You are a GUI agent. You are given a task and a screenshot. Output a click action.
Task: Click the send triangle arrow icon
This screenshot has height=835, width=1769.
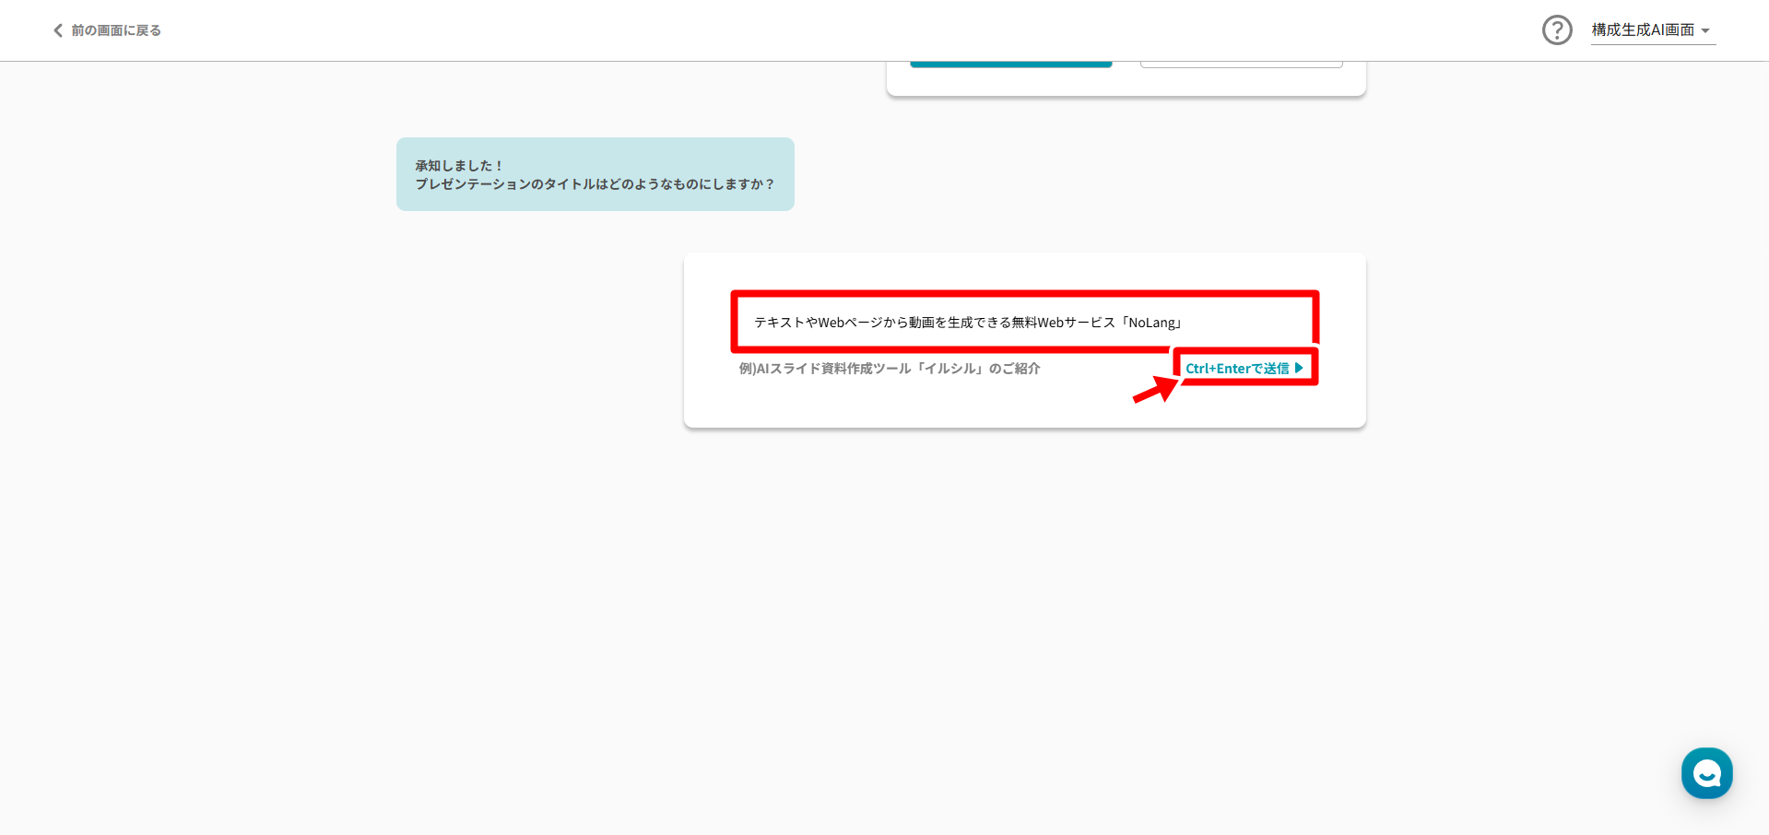tap(1299, 368)
